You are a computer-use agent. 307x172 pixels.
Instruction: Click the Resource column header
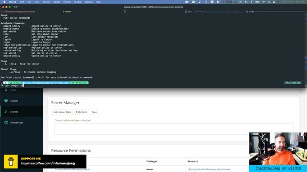(193, 161)
